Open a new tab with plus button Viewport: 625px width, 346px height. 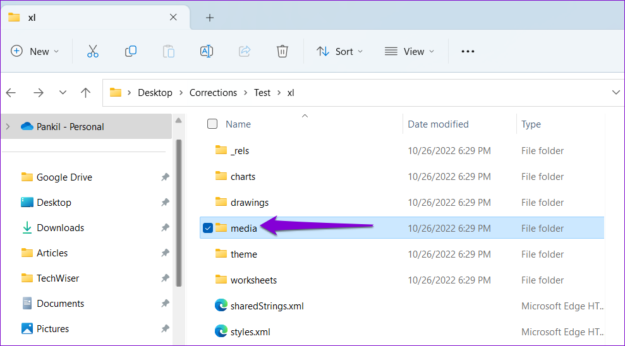pos(210,18)
